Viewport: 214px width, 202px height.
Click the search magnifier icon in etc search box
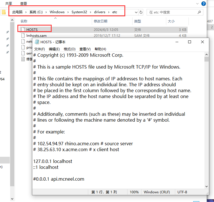[199, 12]
